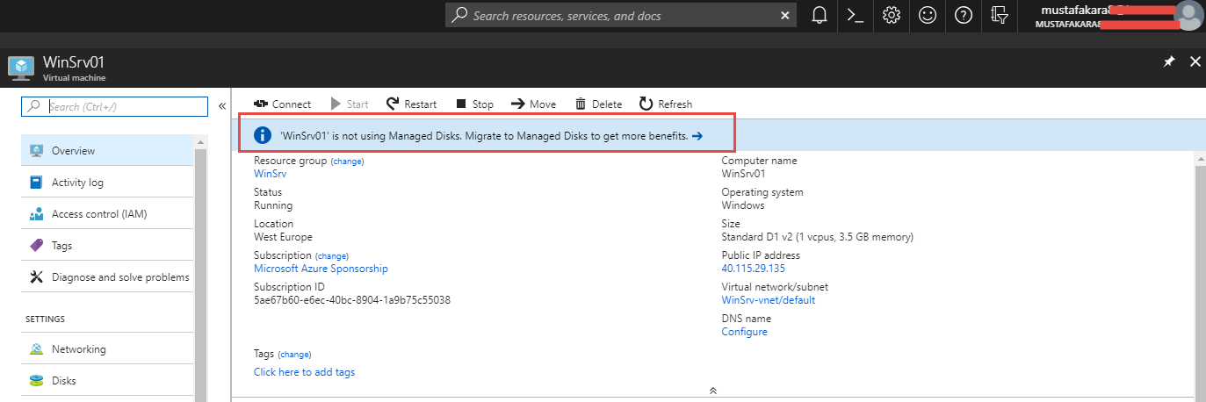Open the notifications bell icon
Image resolution: width=1206 pixels, height=402 pixels.
820,15
